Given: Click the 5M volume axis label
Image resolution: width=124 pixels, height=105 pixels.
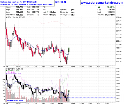Looking at the screenshot, I should pyautogui.click(x=4, y=88).
